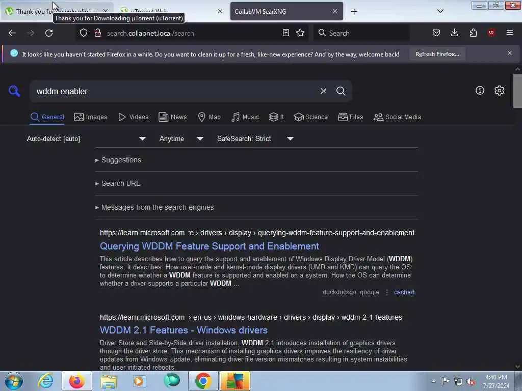Open WDDM 2.1 Features - Windows drivers
522x391 pixels.
pos(184,330)
